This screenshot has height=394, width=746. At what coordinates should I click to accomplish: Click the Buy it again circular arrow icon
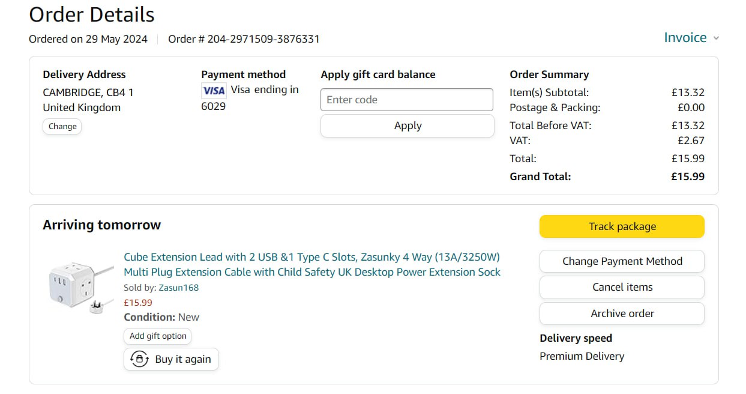point(139,359)
